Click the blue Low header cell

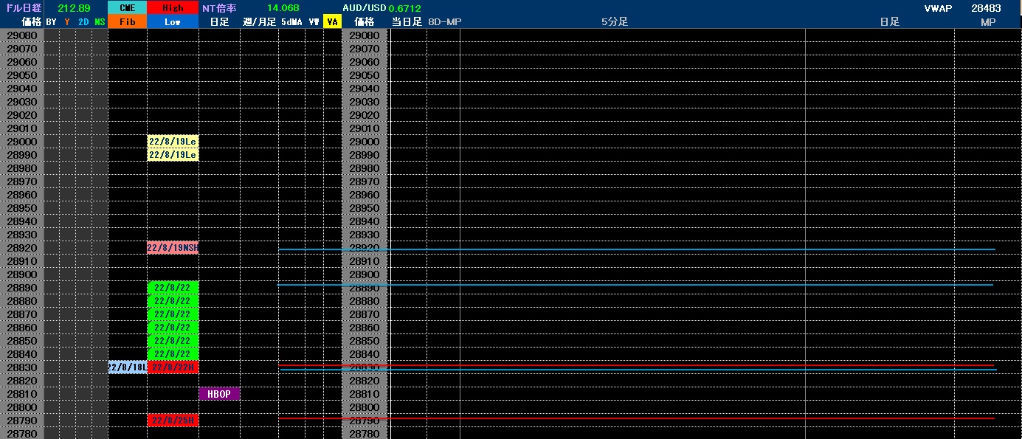(x=173, y=22)
